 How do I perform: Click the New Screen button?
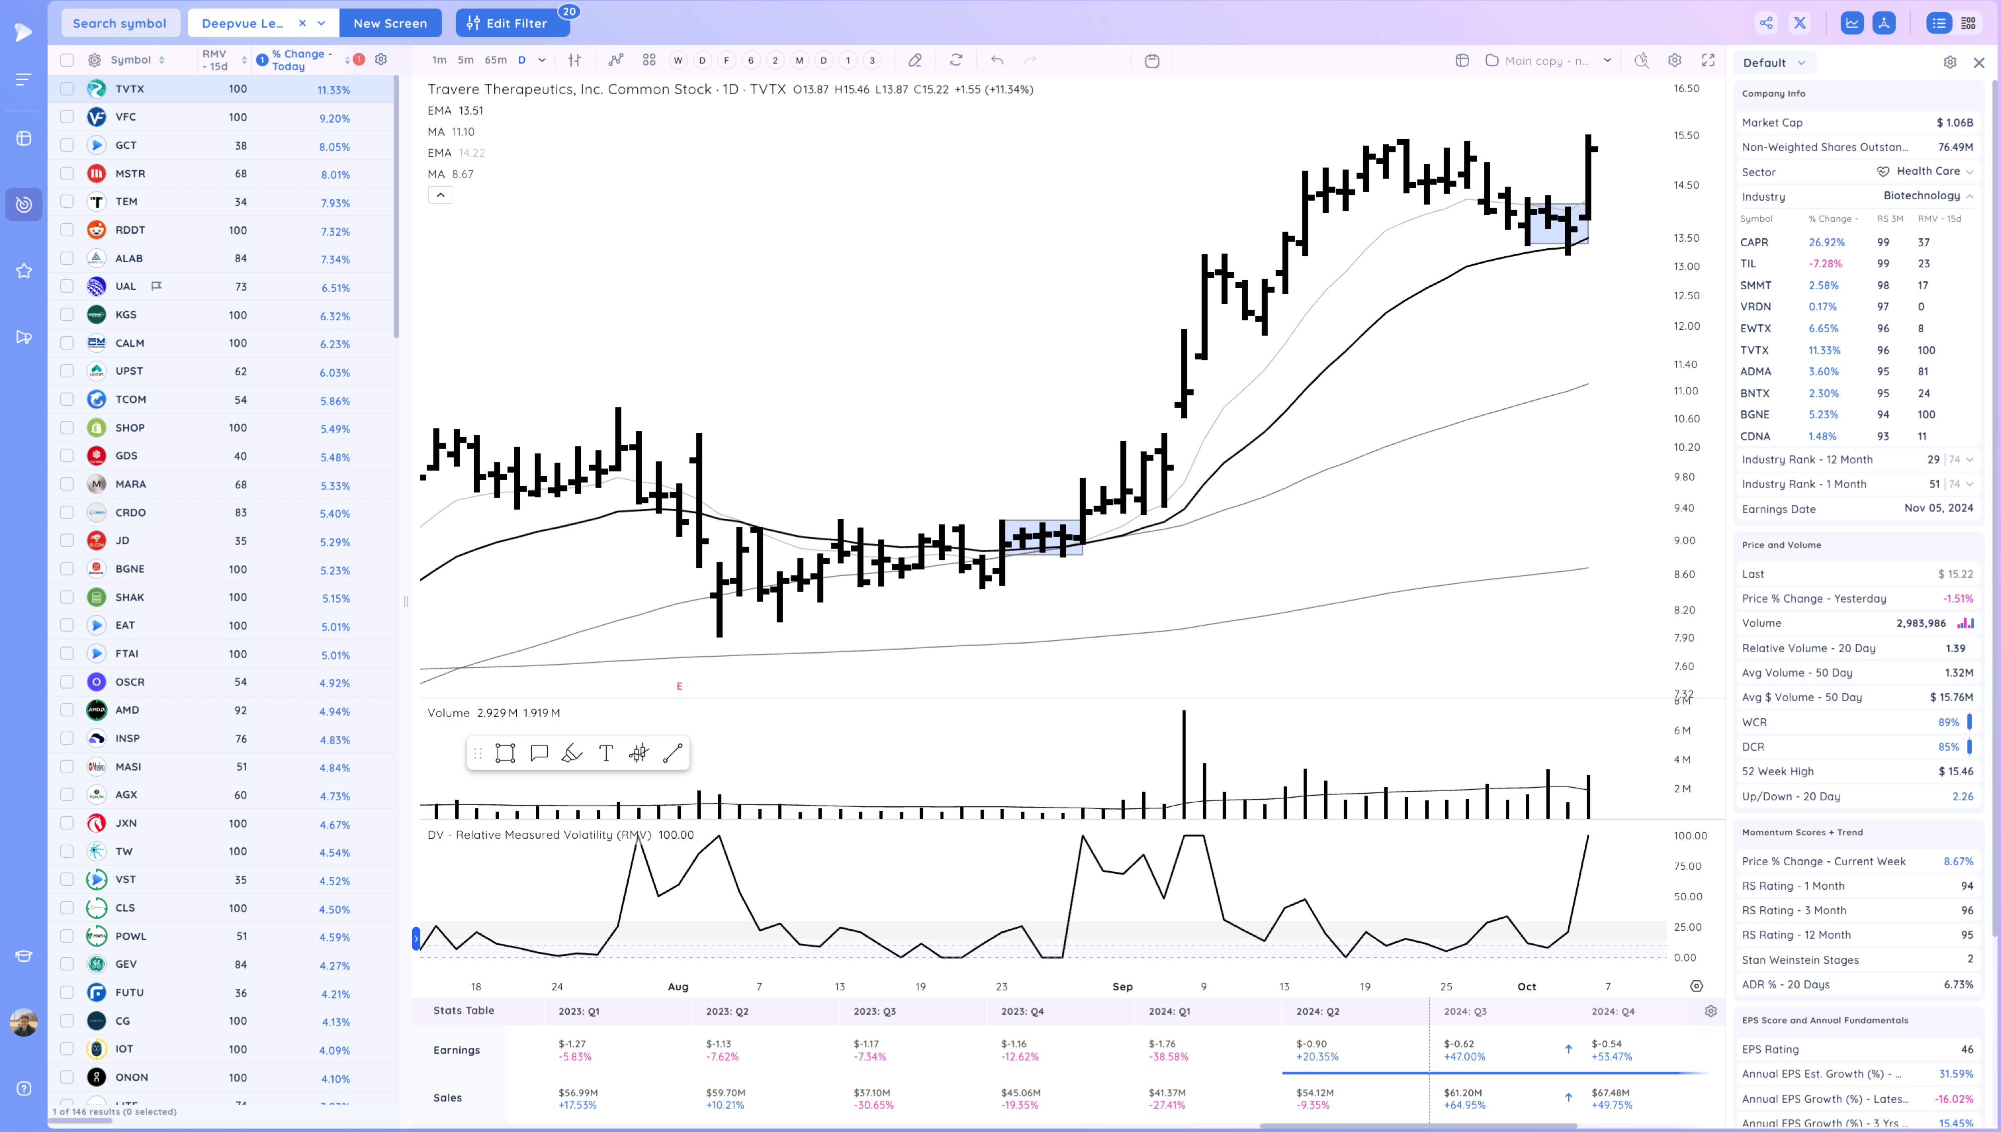coord(391,23)
